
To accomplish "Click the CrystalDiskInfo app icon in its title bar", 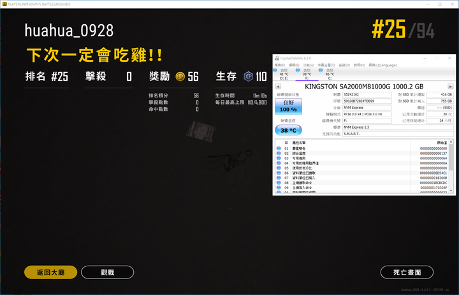I will pos(277,58).
